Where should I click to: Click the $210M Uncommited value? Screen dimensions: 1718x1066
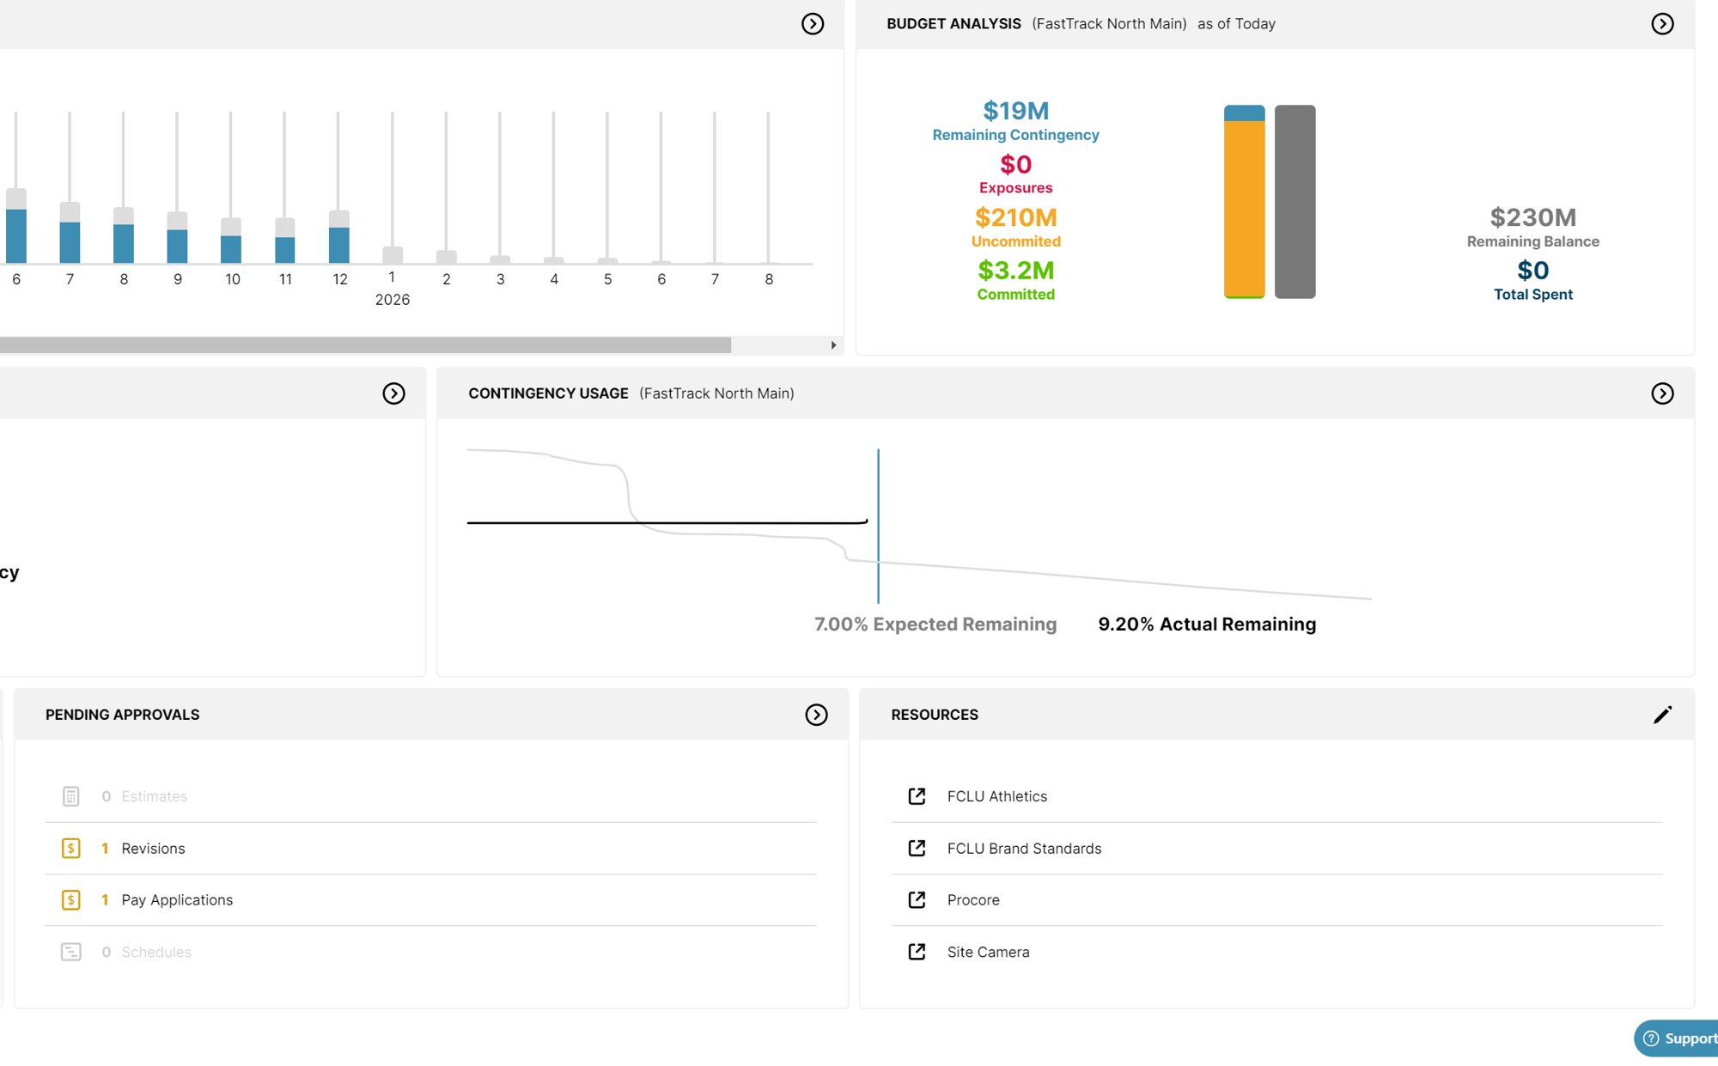1016,217
